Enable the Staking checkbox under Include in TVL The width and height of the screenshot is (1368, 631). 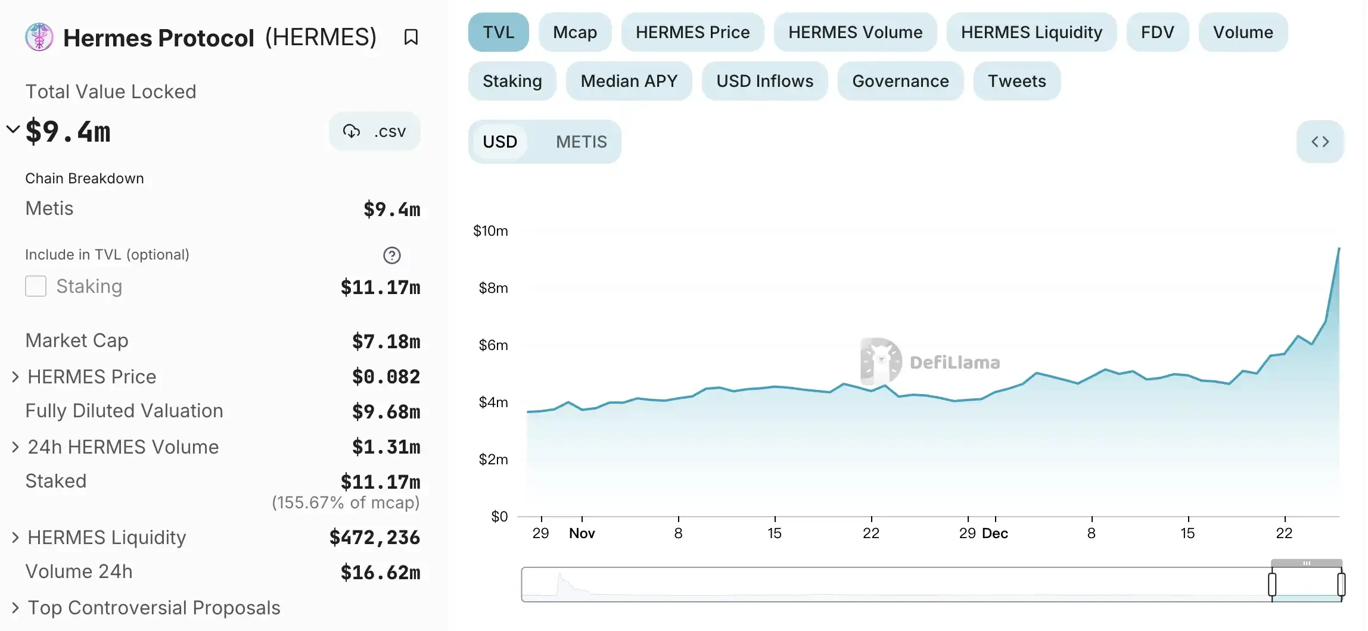pos(36,286)
